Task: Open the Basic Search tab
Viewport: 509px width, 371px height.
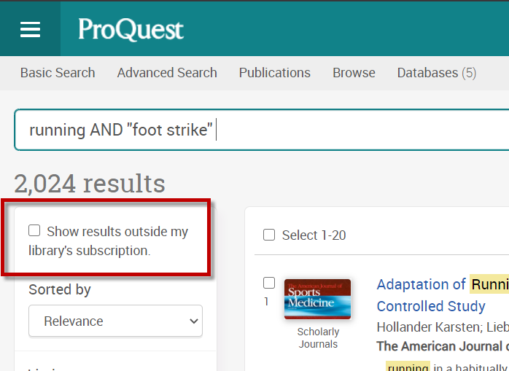Action: pyautogui.click(x=58, y=73)
